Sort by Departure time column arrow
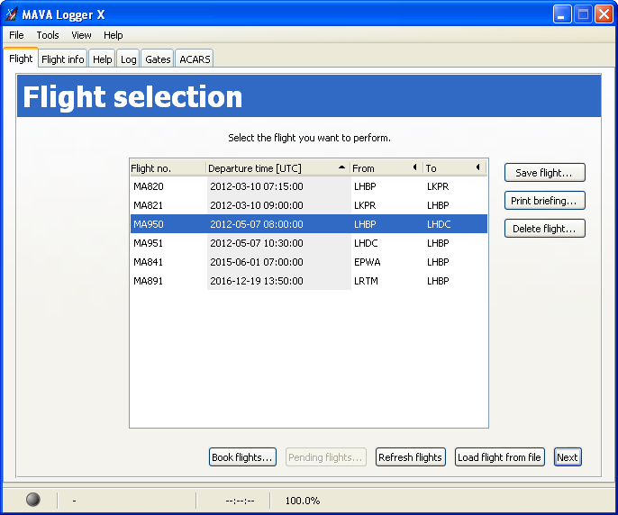Viewport: 618px width, 515px height. tap(341, 167)
